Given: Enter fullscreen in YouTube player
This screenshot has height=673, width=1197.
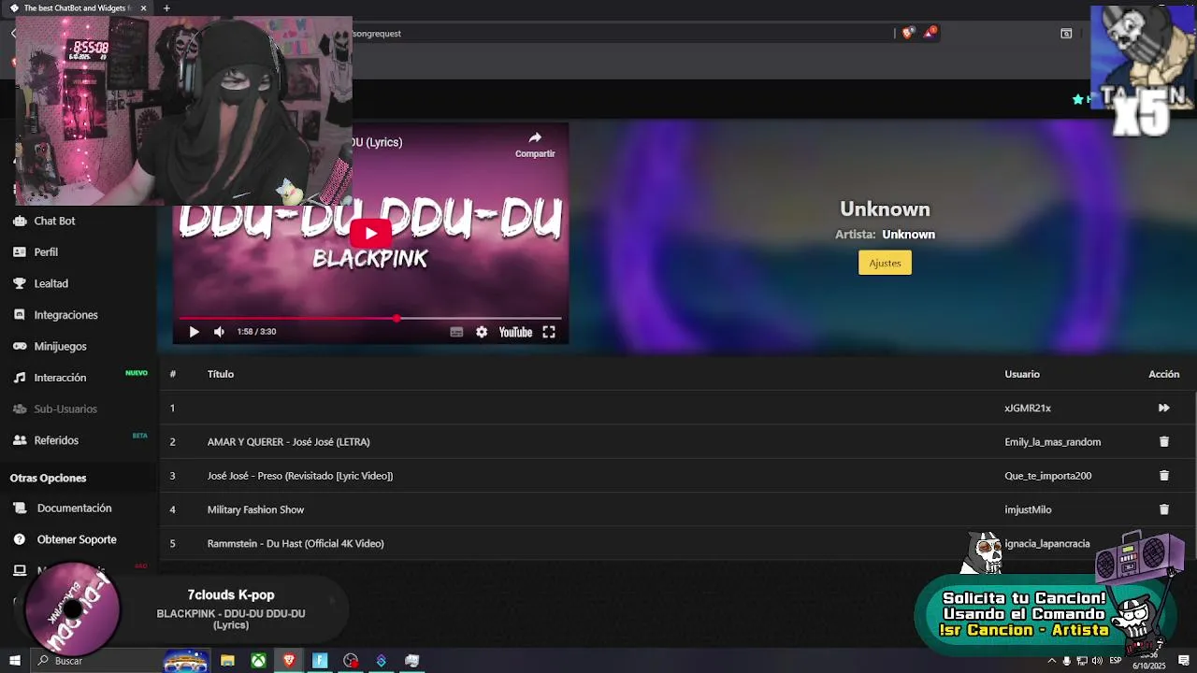Looking at the screenshot, I should [549, 332].
